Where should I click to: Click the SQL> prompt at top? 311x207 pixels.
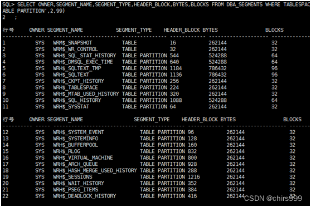tap(8, 4)
